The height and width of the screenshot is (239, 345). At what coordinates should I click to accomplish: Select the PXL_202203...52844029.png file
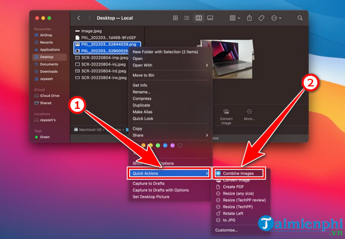pos(107,44)
